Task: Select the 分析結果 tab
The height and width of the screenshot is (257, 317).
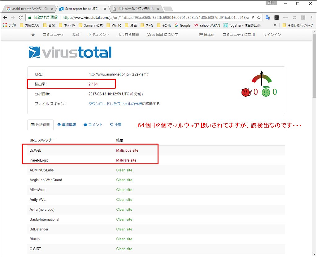Action: pyautogui.click(x=40, y=125)
